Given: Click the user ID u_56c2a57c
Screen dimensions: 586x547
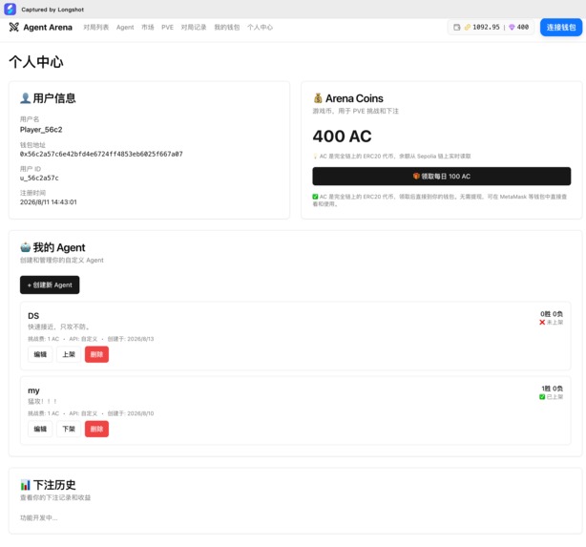Looking at the screenshot, I should (39, 178).
